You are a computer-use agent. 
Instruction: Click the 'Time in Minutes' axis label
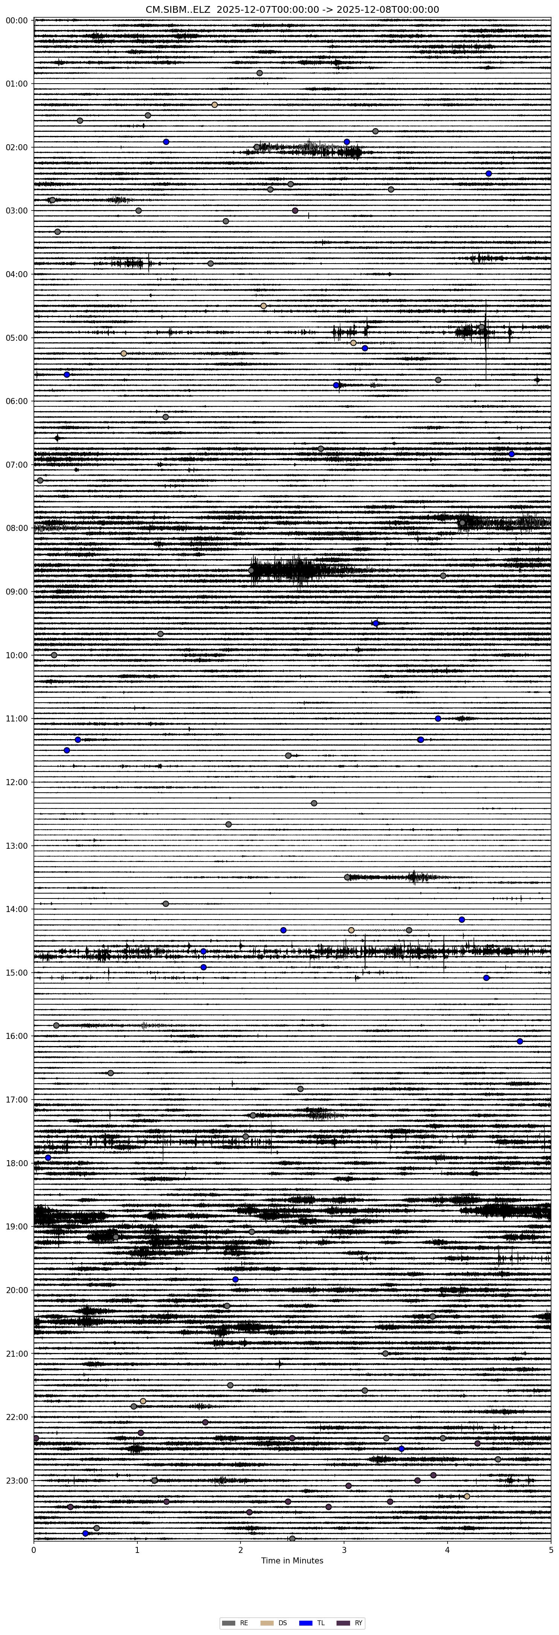click(x=292, y=1560)
